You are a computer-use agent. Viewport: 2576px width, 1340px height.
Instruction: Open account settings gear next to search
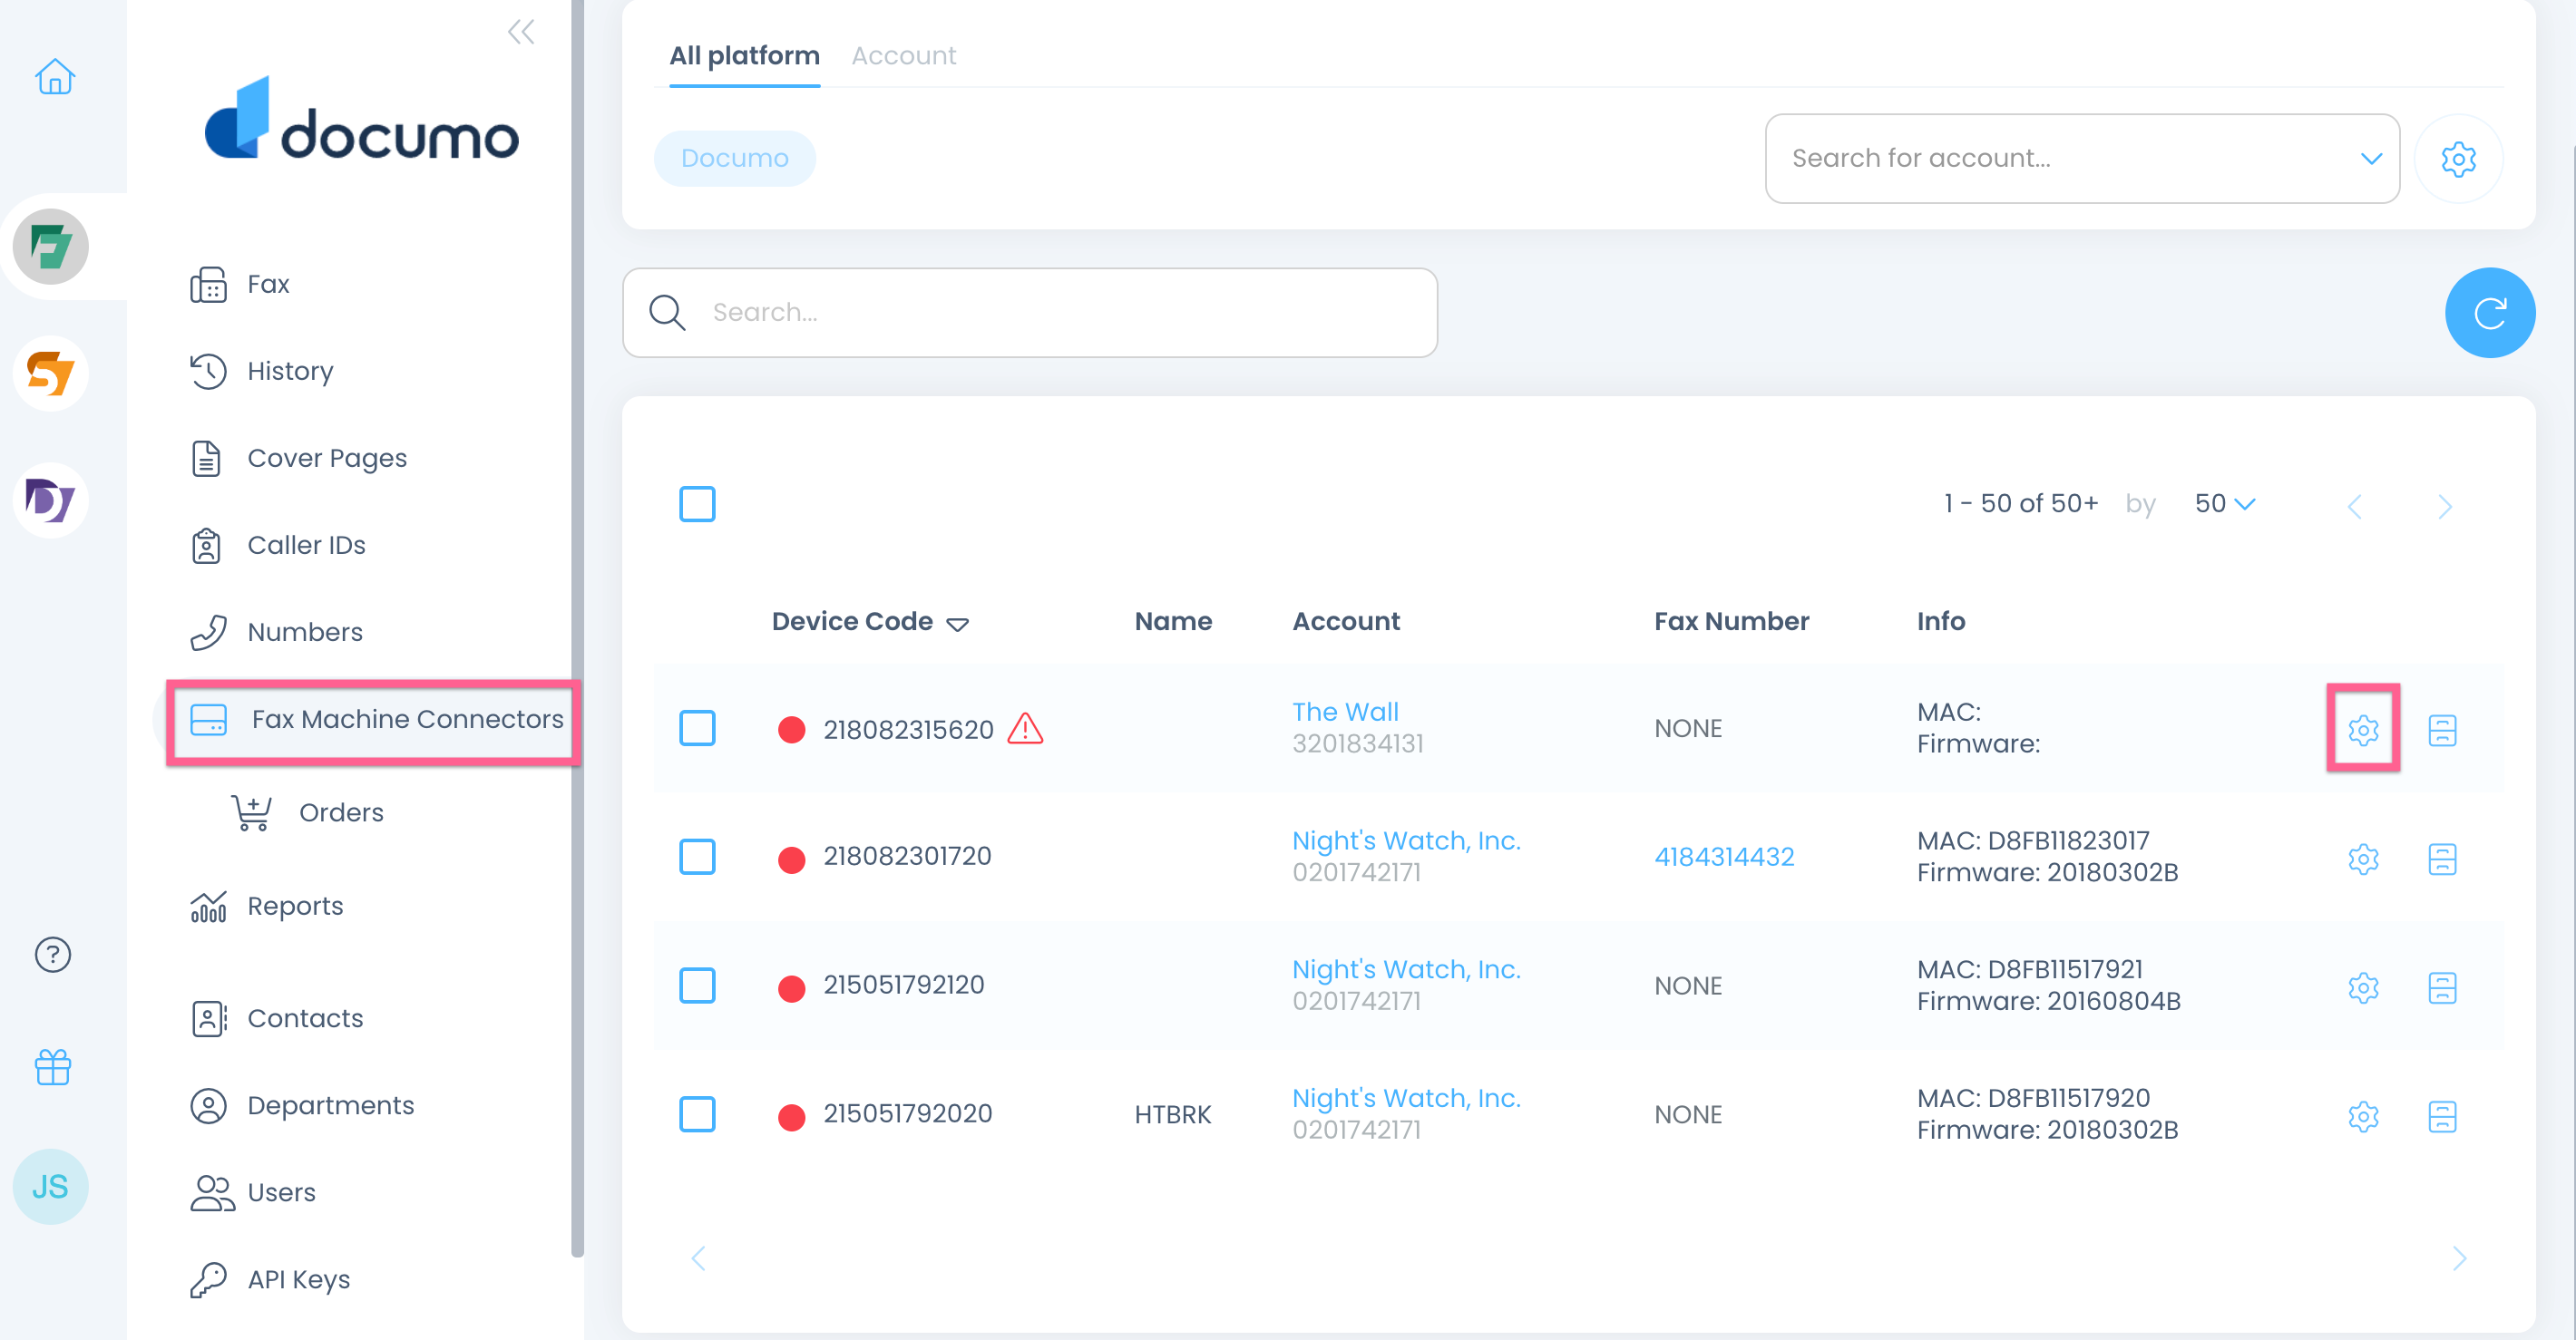pos(2458,159)
